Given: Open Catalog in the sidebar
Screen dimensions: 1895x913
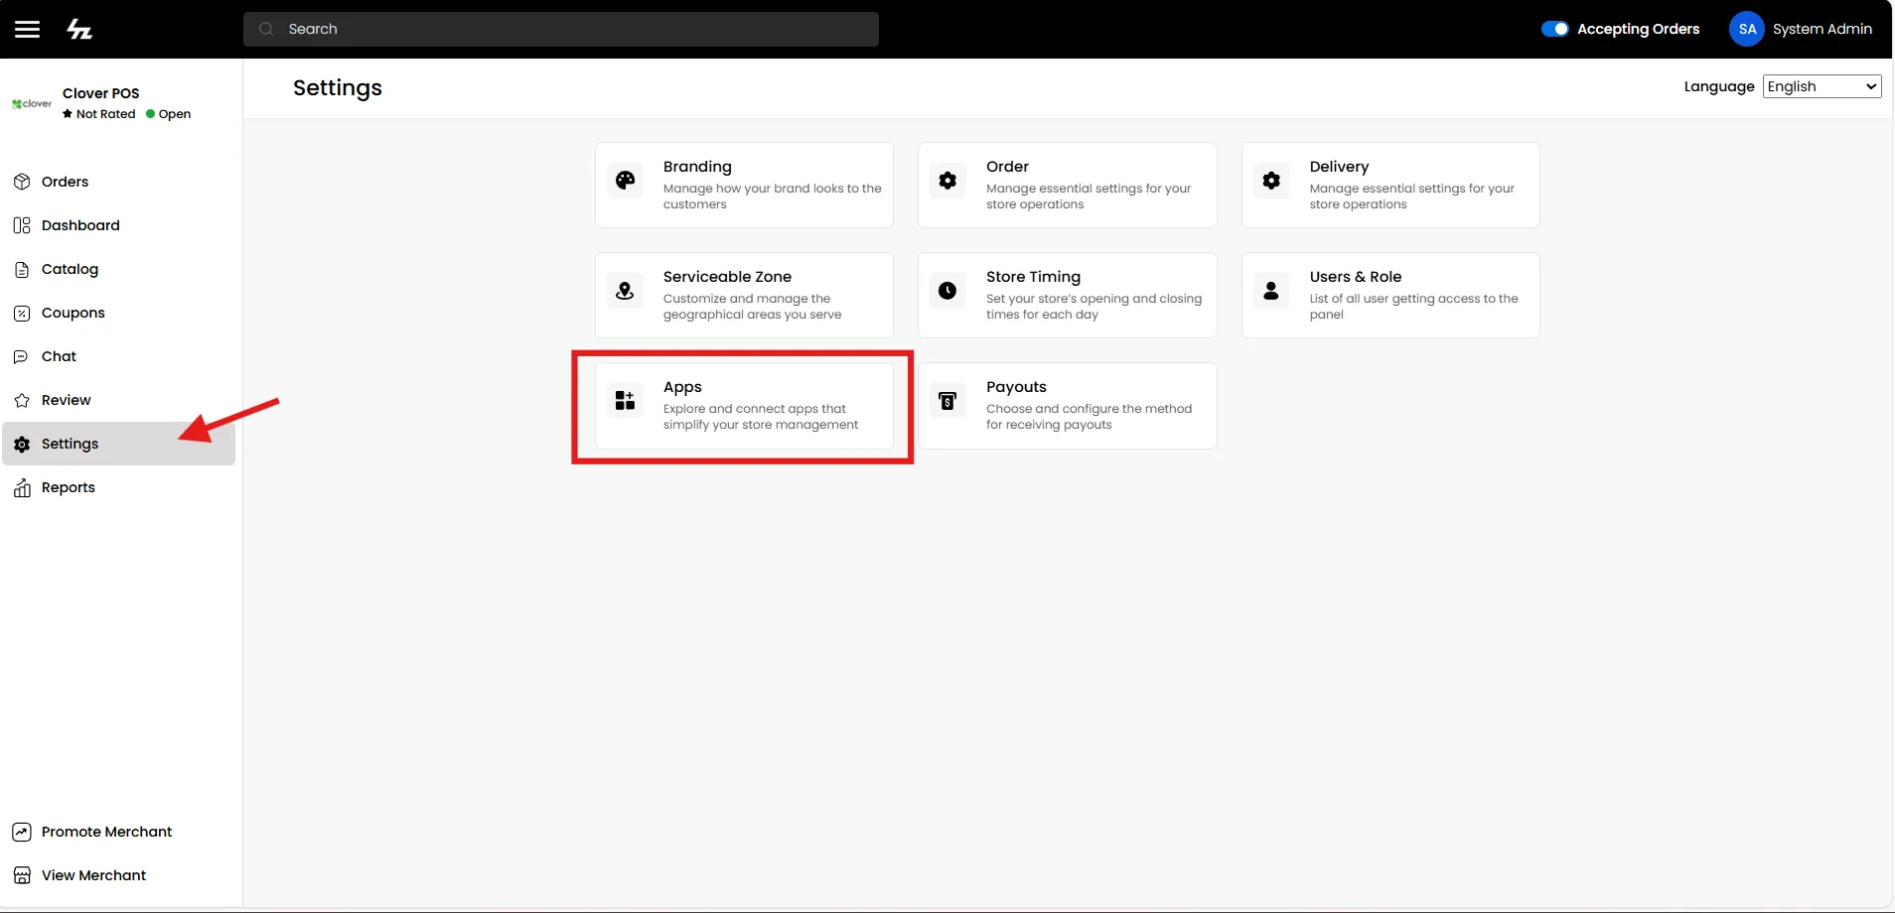Looking at the screenshot, I should (119, 269).
